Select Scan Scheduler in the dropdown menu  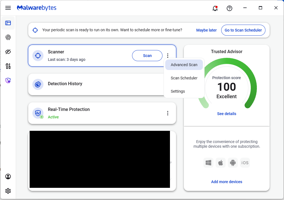click(x=184, y=78)
